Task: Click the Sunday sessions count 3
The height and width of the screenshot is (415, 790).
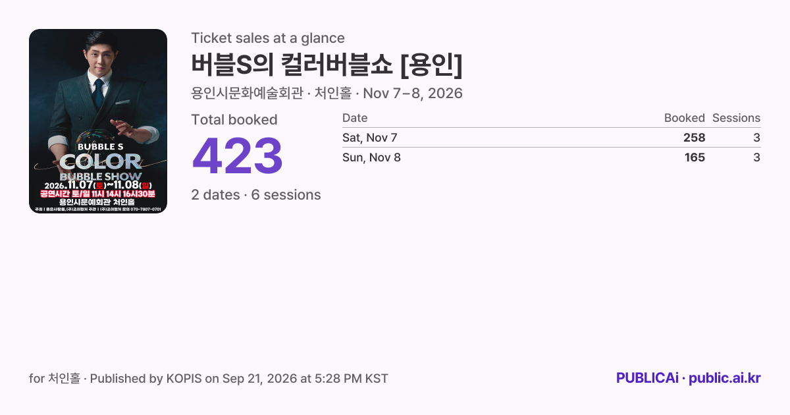Action: click(756, 157)
